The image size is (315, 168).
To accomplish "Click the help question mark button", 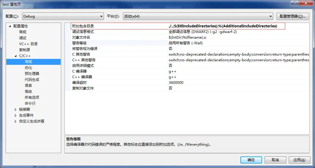I will coord(294,3).
